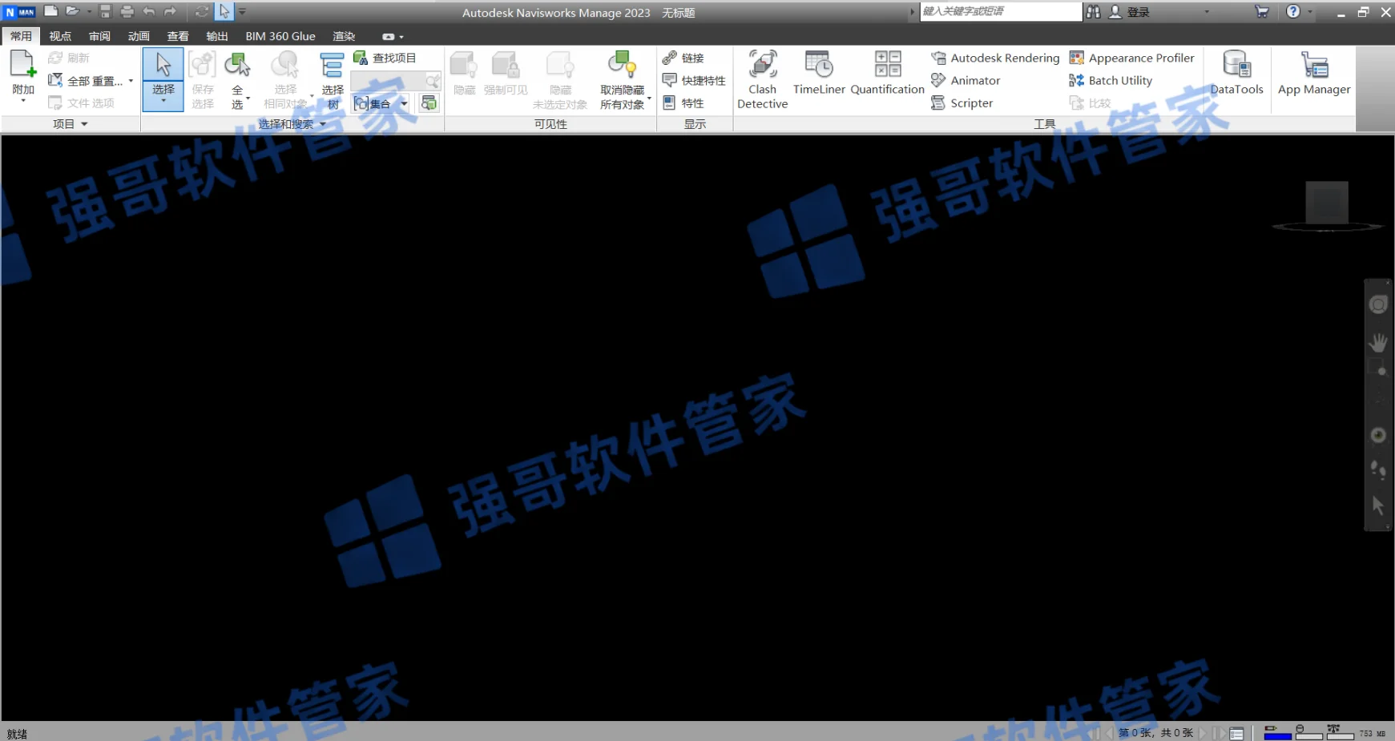
Task: Expand the Project (项目) panel
Action: 71,124
